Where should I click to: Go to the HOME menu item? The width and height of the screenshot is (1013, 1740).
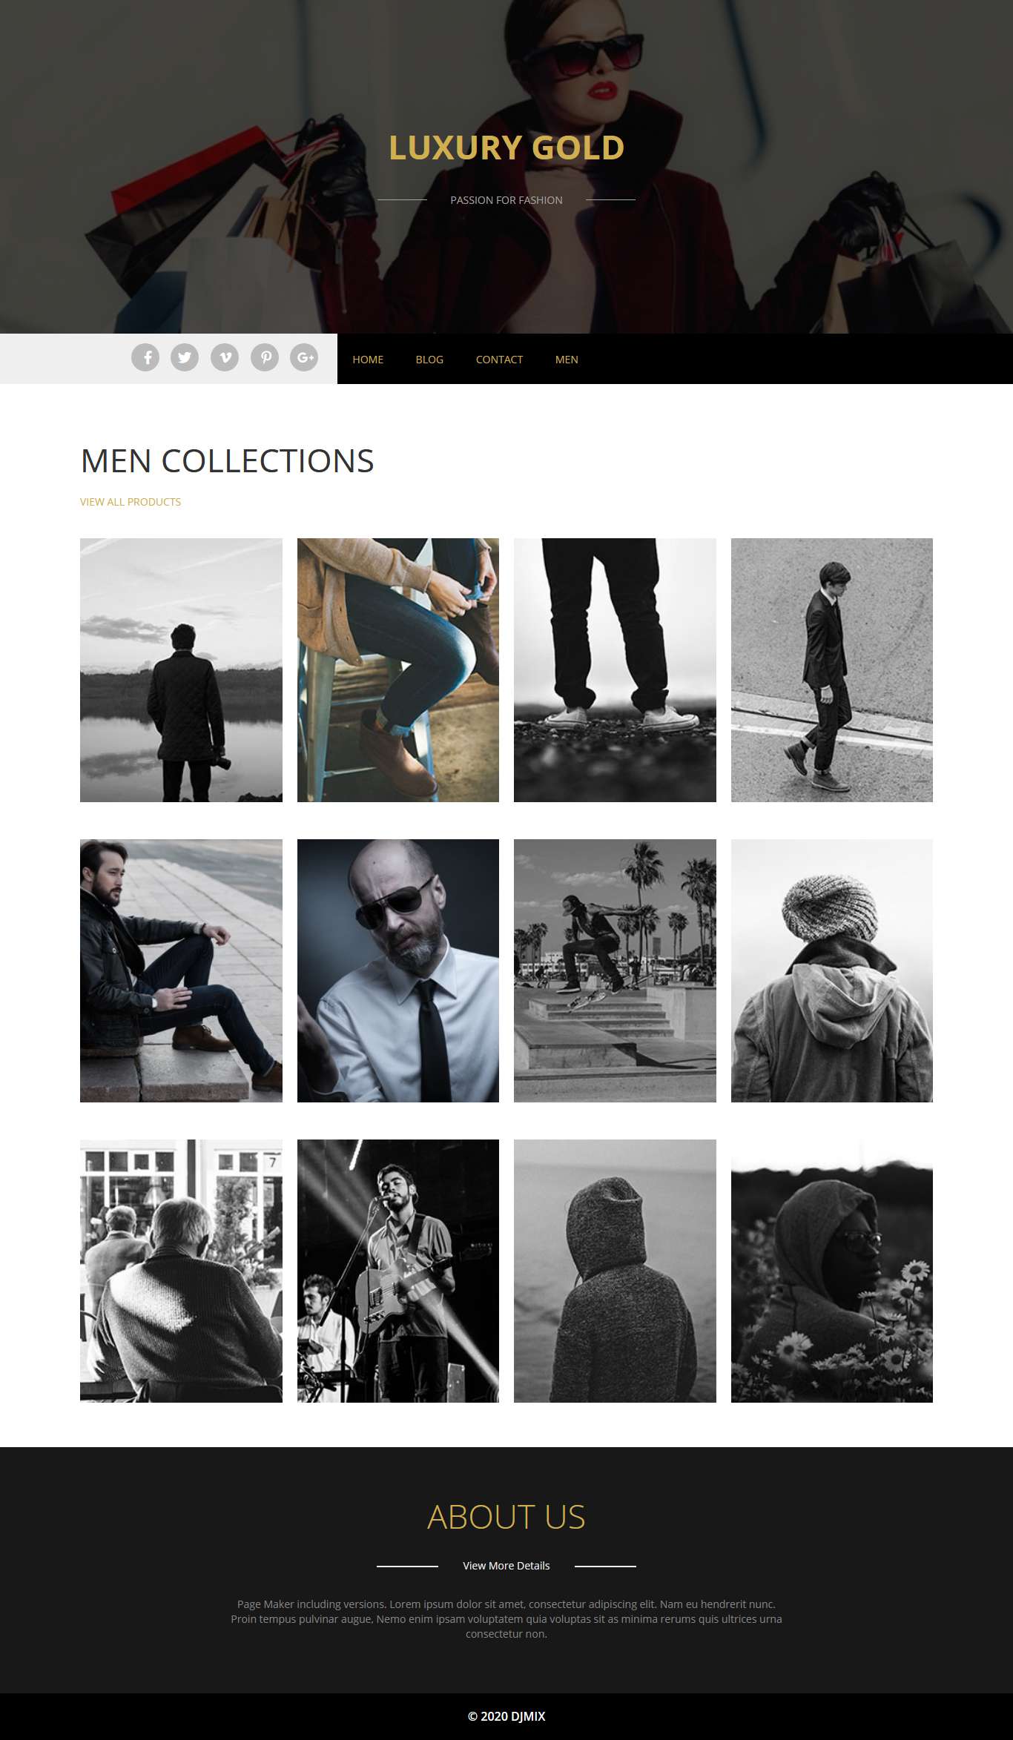(x=368, y=360)
